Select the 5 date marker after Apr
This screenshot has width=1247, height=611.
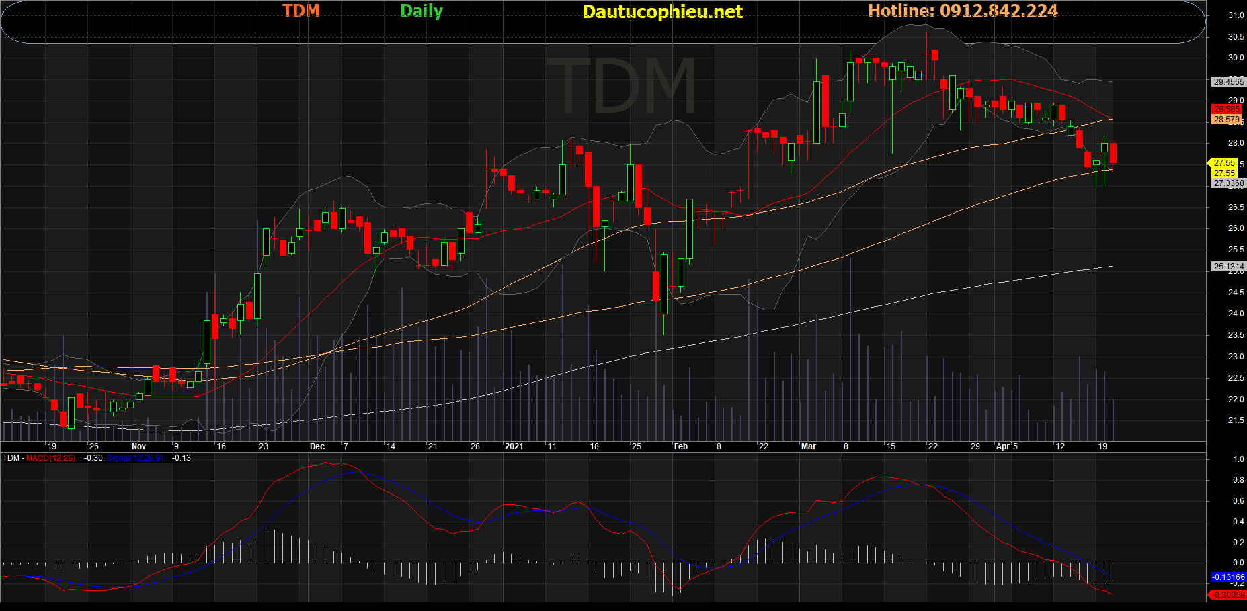1015,446
